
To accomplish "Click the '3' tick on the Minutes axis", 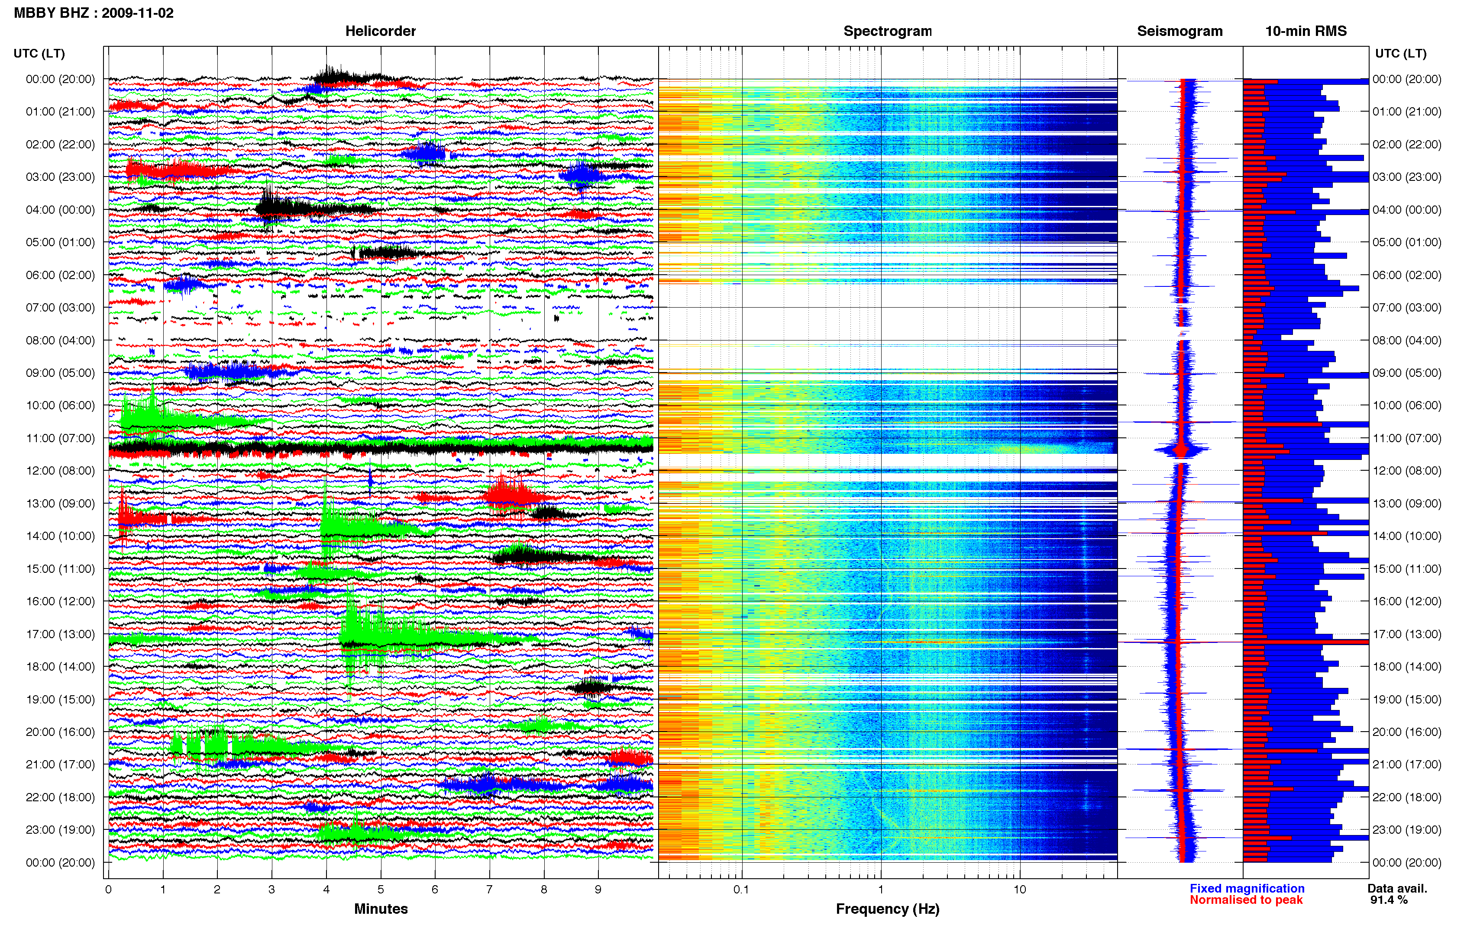I will [271, 890].
